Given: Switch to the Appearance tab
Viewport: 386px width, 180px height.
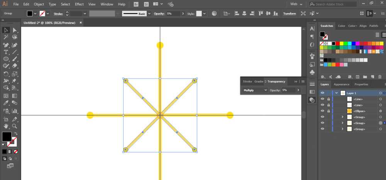Looking at the screenshot, I should click(x=342, y=84).
